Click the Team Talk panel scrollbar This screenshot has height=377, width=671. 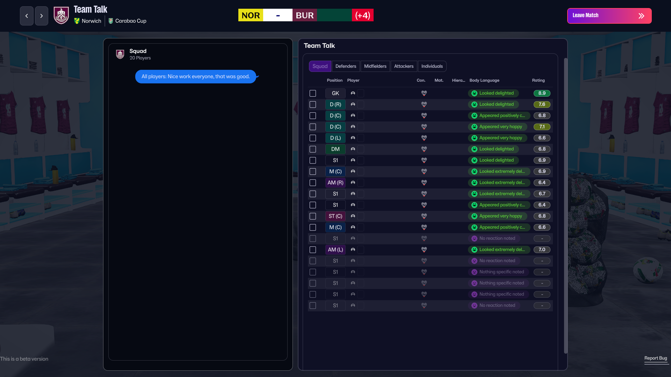(x=566, y=206)
